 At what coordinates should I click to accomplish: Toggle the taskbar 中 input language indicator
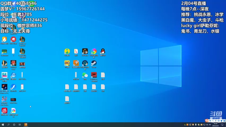tap(210, 125)
